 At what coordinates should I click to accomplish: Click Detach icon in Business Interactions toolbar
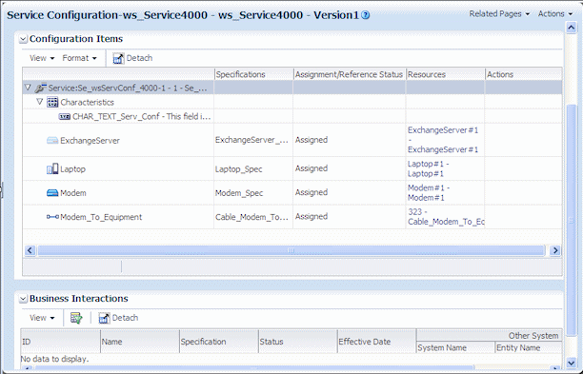(104, 318)
